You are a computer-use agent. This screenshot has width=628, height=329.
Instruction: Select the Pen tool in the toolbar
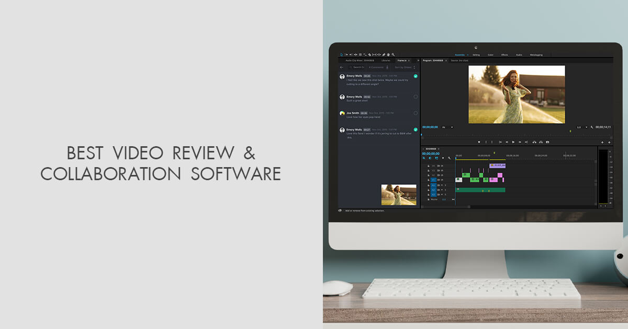tap(384, 55)
